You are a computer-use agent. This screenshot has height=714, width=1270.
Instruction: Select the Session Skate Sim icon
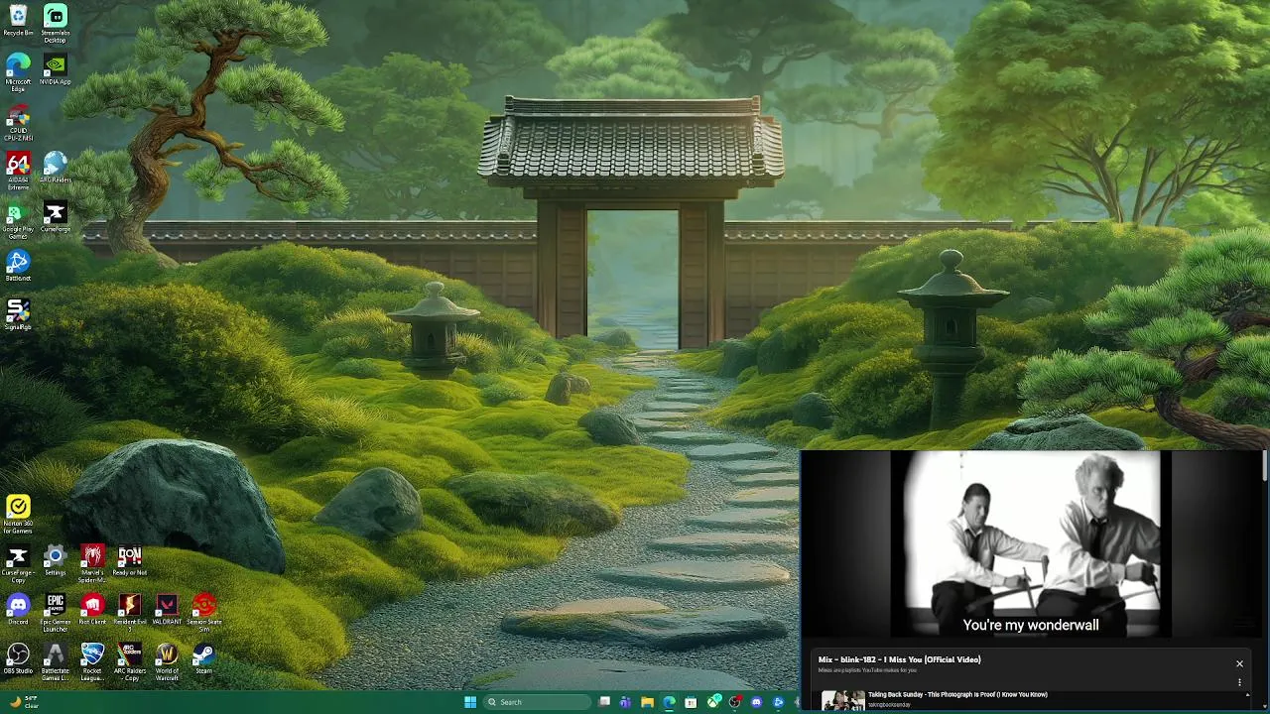[204, 614]
